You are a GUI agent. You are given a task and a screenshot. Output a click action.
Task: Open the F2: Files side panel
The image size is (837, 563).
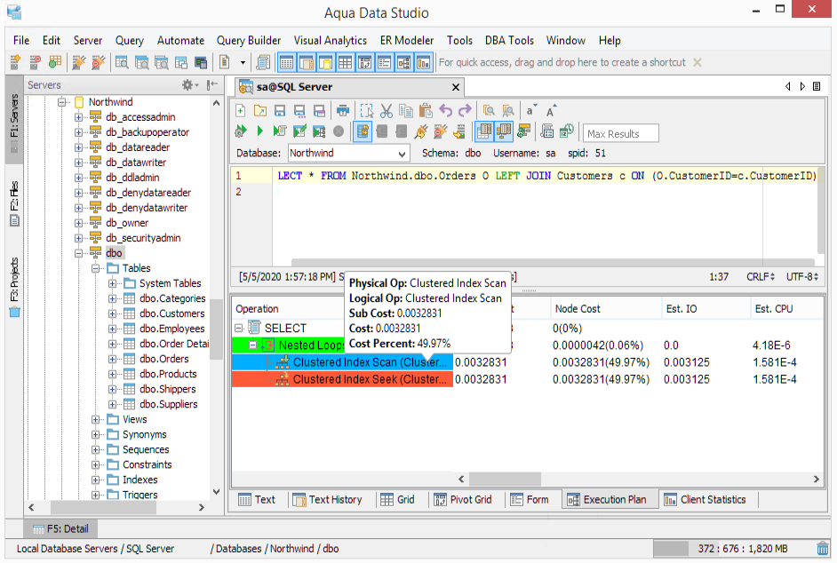(x=14, y=202)
